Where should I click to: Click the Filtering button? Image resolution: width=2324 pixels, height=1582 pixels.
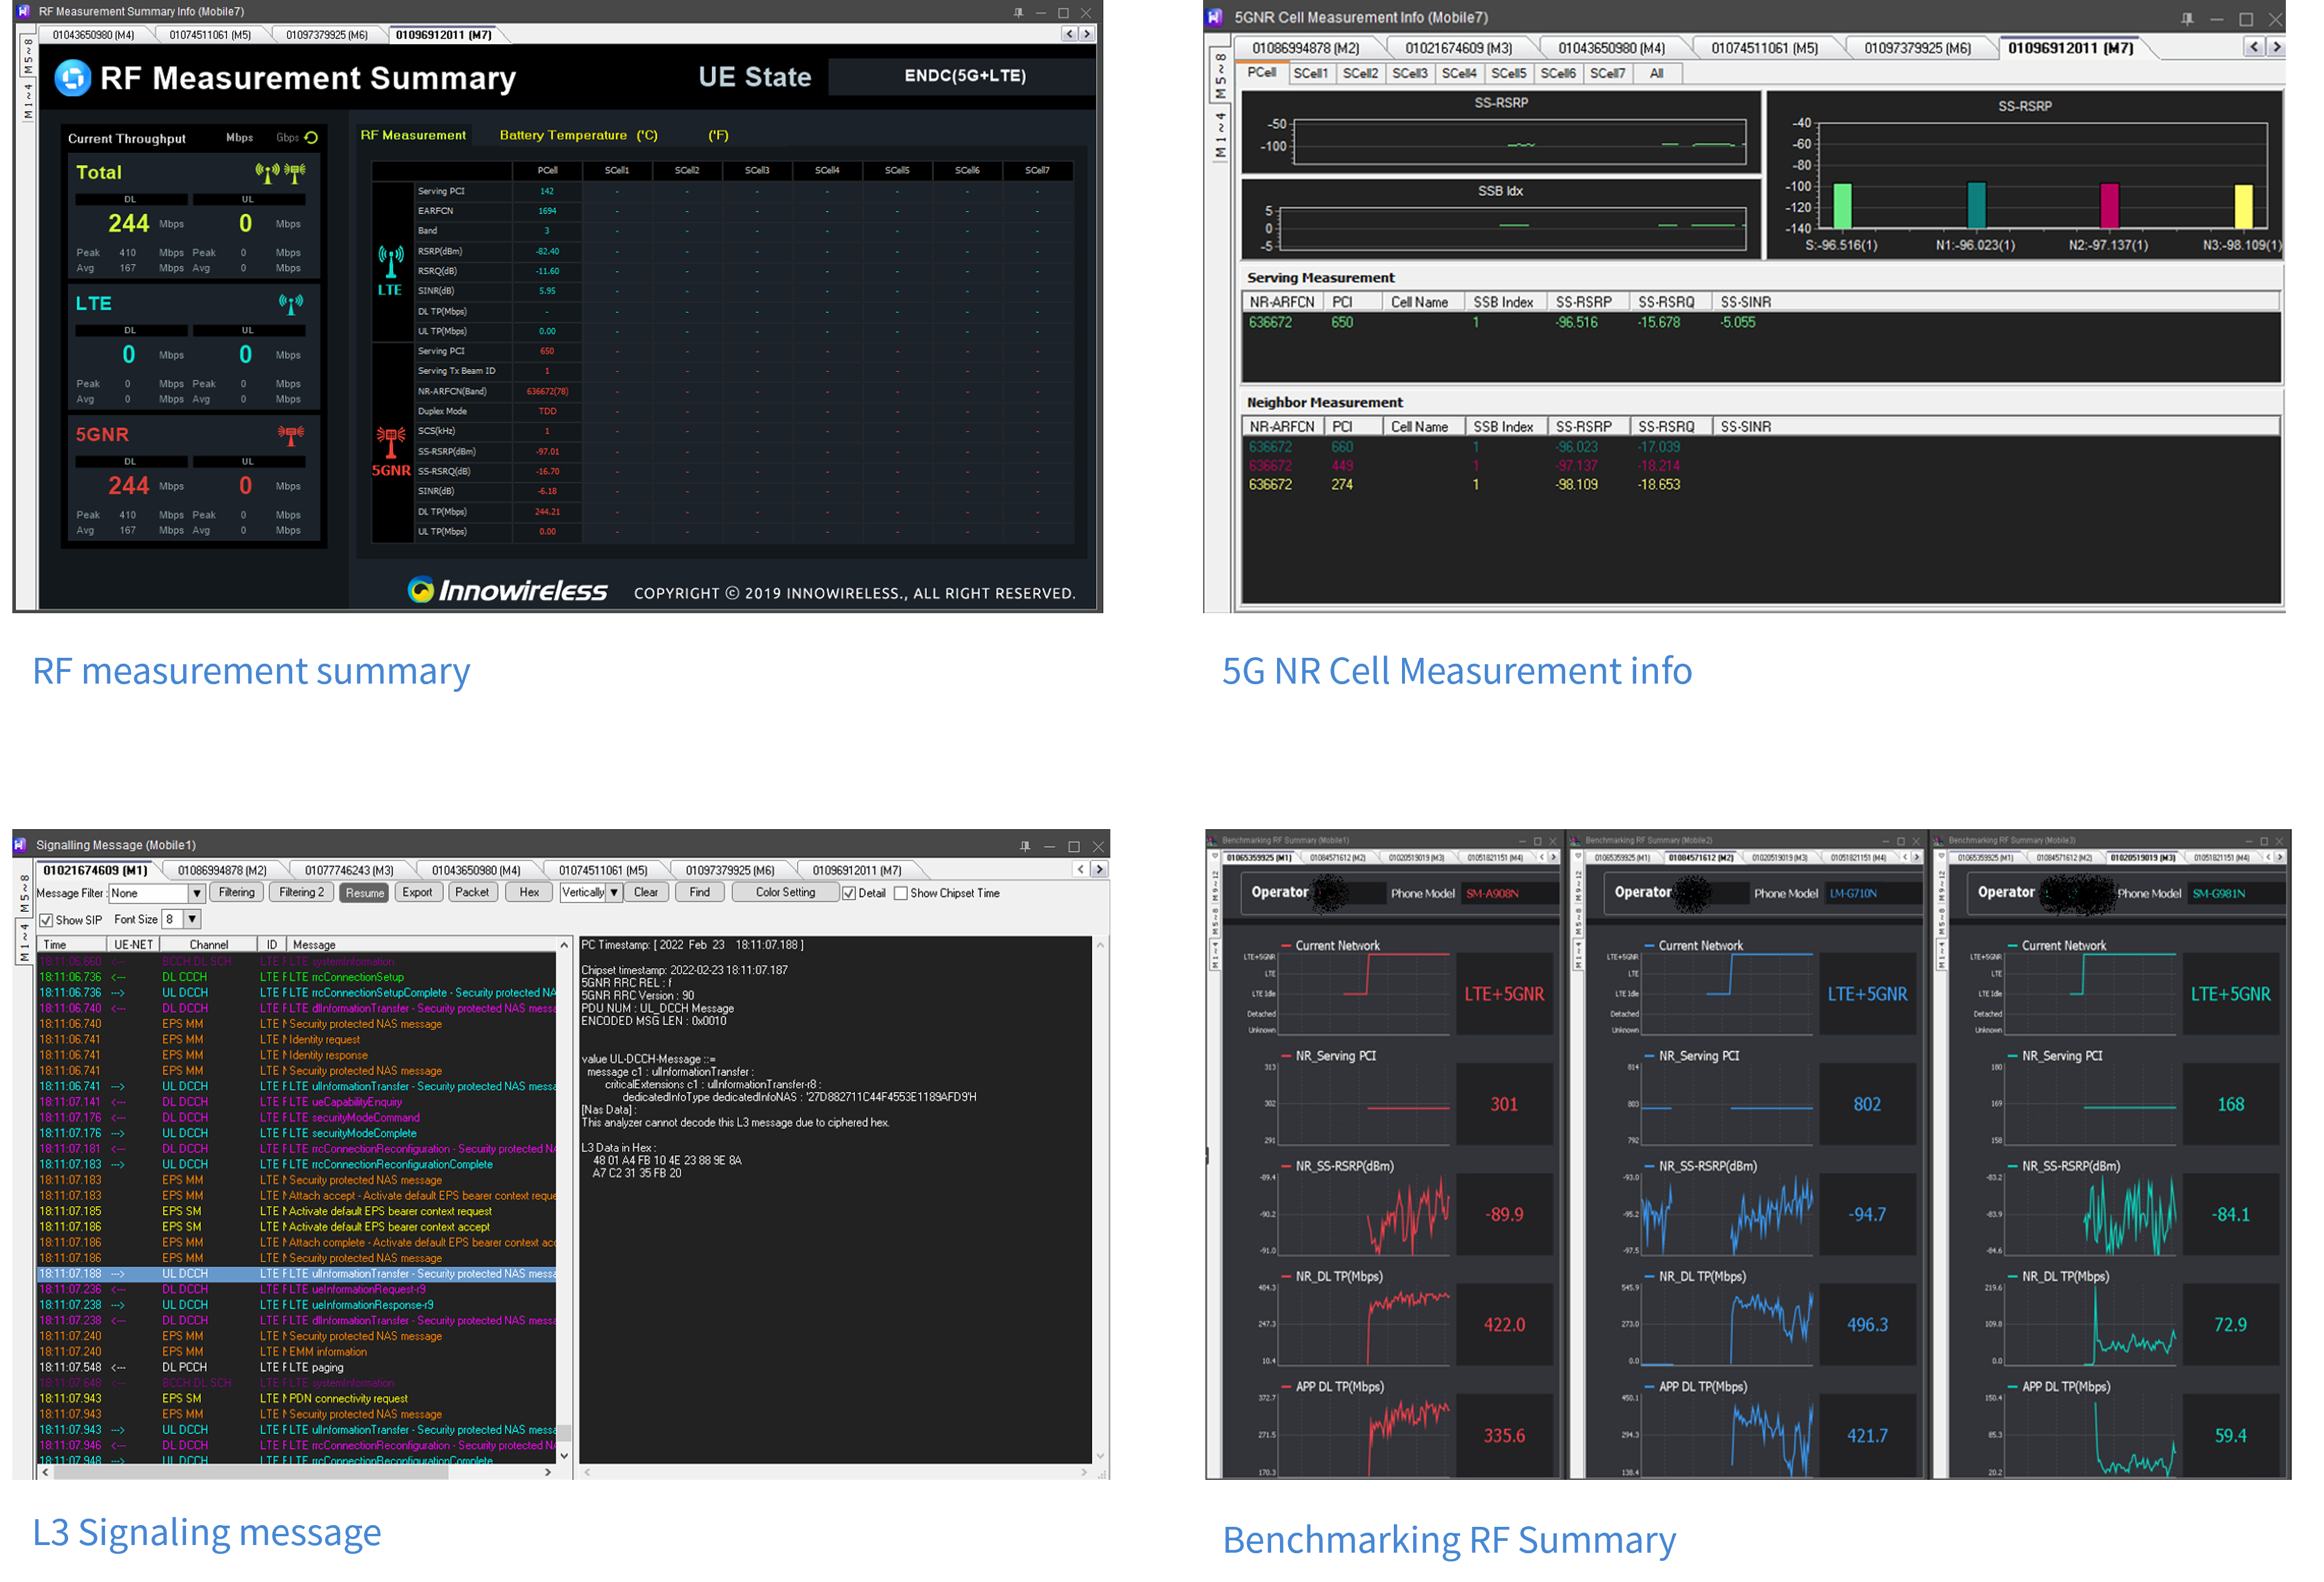(x=237, y=893)
